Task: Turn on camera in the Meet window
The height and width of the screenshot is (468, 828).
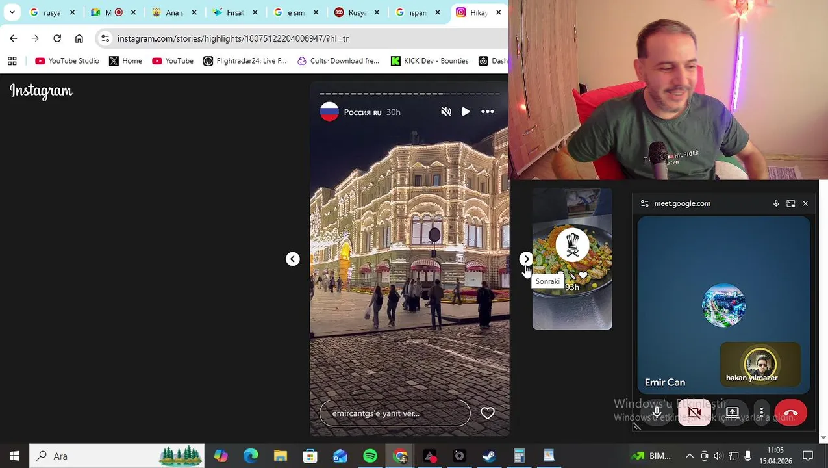Action: (694, 413)
